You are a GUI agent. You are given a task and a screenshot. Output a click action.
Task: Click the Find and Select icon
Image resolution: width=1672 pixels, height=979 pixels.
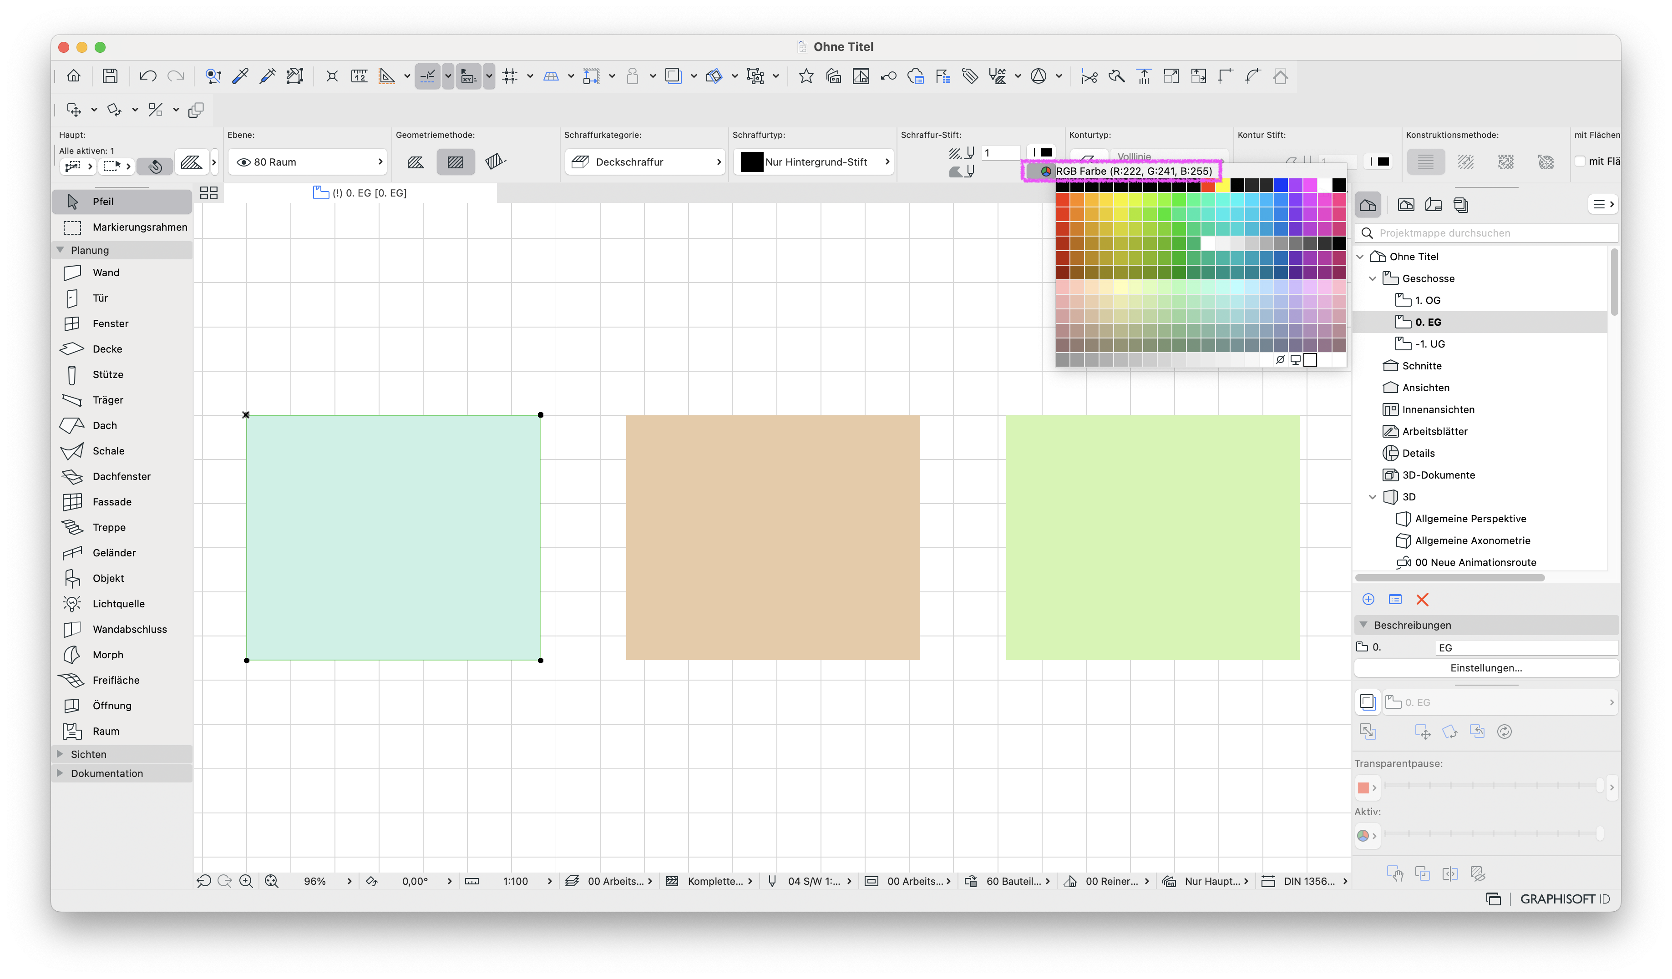tap(213, 76)
